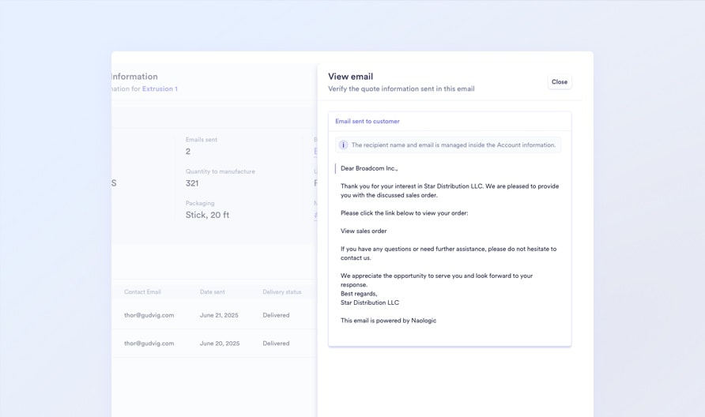Screen dimensions: 705x417
Task: Click the Quantity to manufacture label
Action: click(x=221, y=171)
